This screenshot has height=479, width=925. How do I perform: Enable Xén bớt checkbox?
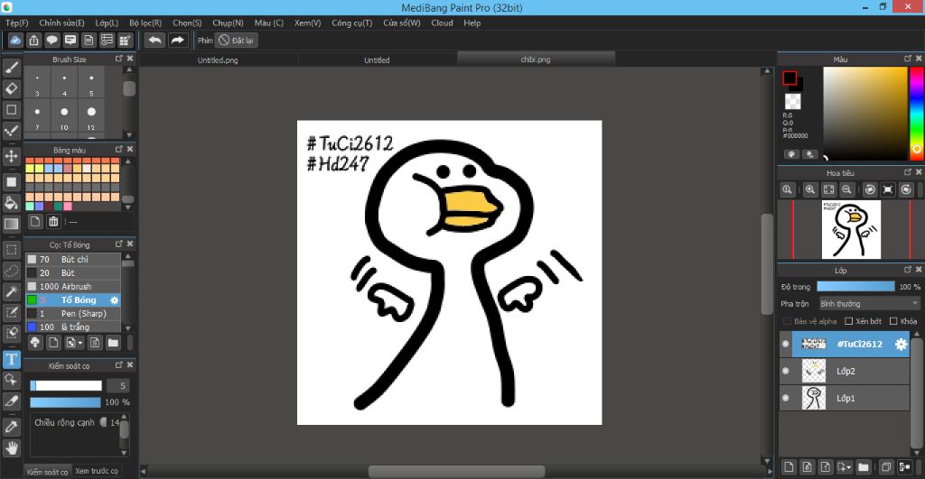pos(849,321)
